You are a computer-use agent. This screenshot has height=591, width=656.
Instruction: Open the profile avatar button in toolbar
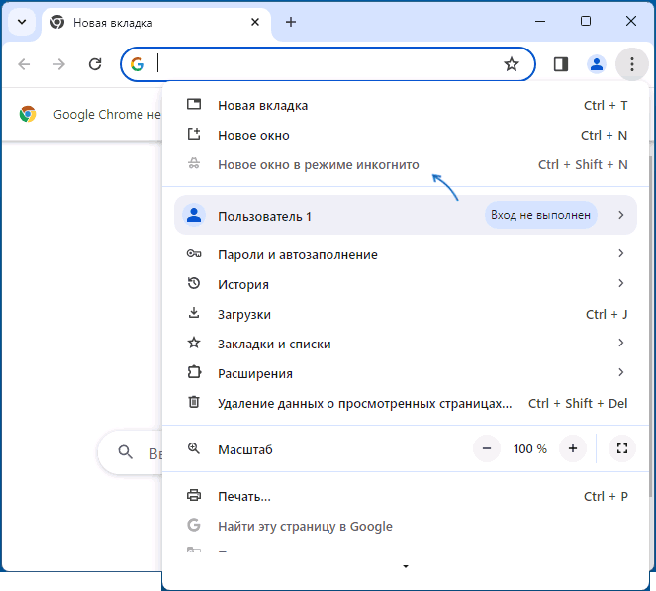pyautogui.click(x=597, y=64)
